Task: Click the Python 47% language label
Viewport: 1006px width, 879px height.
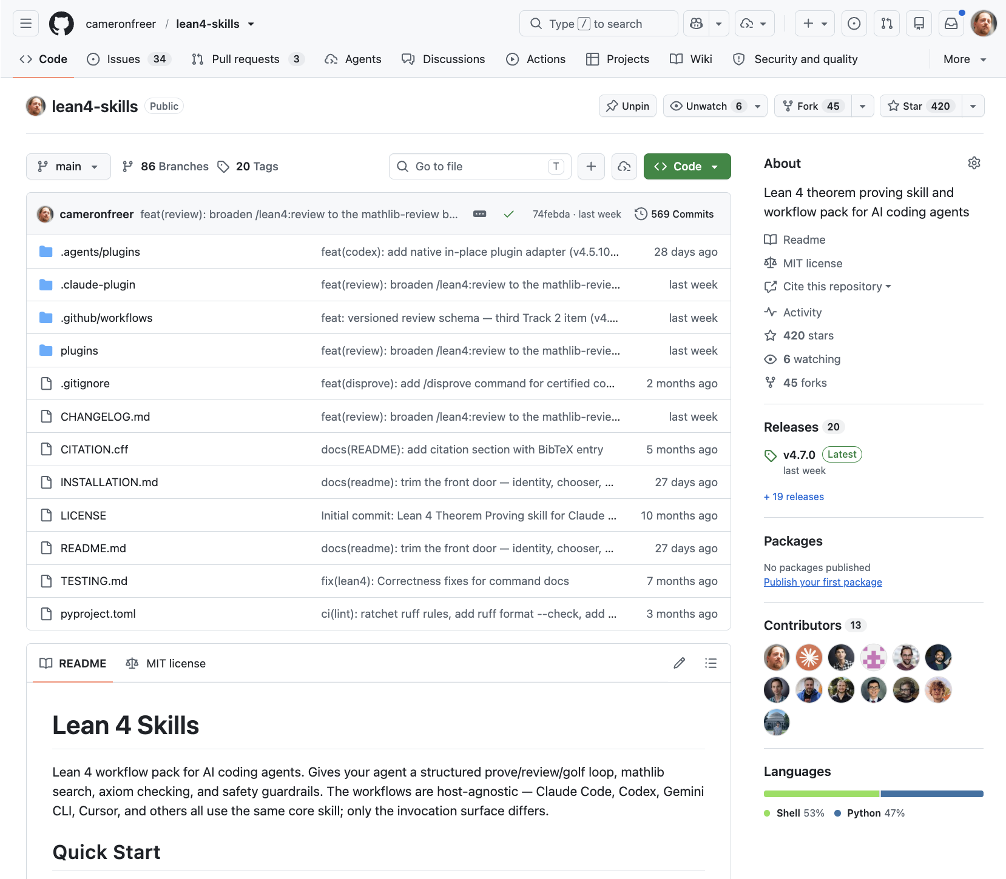Action: (x=869, y=813)
